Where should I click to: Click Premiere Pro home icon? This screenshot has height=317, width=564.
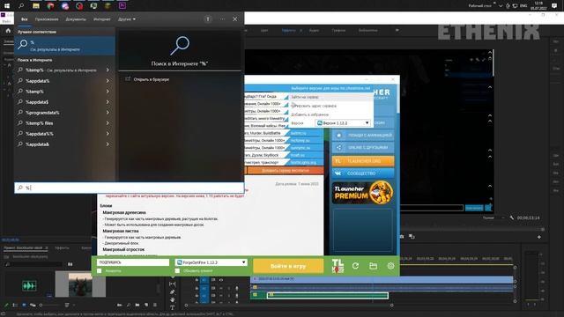pyautogui.click(x=8, y=31)
